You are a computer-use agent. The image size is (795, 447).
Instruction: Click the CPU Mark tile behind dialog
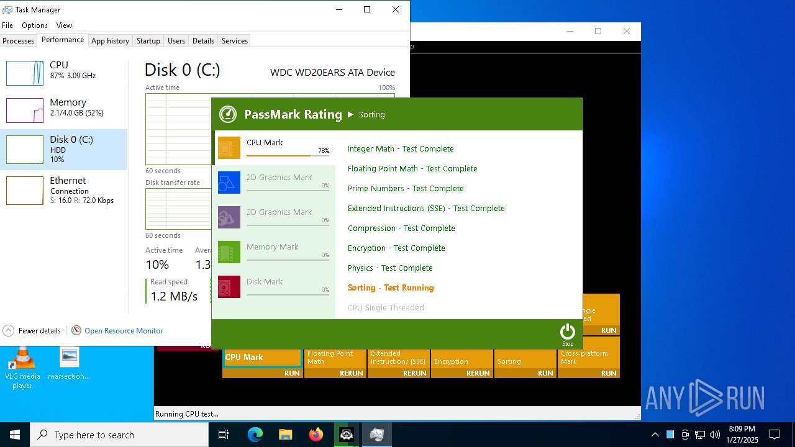click(x=262, y=363)
